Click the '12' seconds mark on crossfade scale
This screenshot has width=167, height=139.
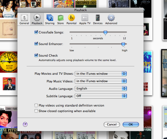tap(124, 38)
